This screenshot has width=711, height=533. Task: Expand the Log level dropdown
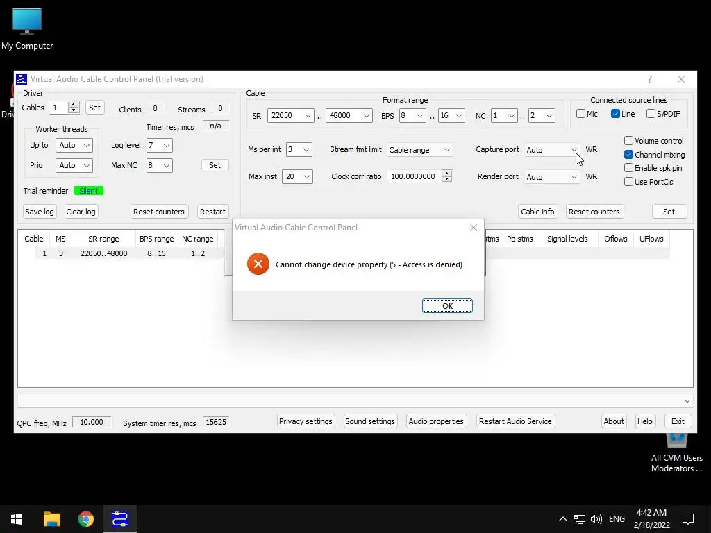(159, 146)
